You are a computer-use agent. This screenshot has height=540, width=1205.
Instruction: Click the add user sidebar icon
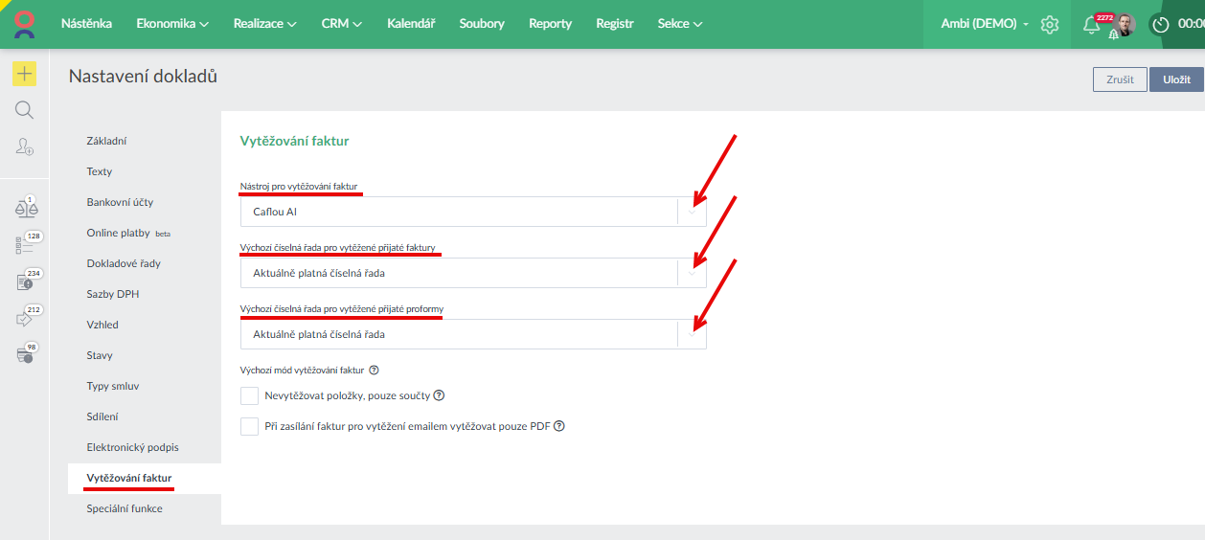(24, 146)
